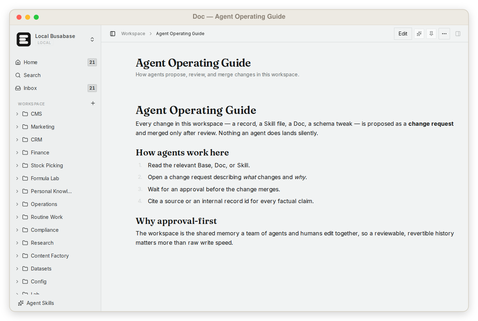Open the AI sparkle action in toolbar
The image size is (478, 321).
[419, 34]
